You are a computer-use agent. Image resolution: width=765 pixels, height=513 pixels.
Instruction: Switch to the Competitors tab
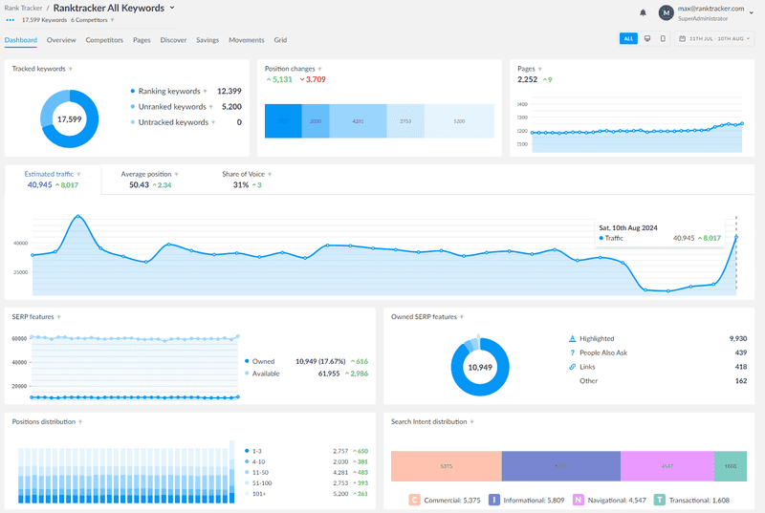pos(104,40)
